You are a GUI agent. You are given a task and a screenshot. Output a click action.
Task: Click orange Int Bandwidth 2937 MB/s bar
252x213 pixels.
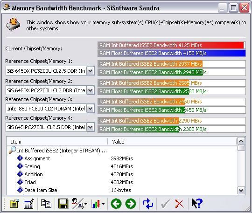point(171,64)
